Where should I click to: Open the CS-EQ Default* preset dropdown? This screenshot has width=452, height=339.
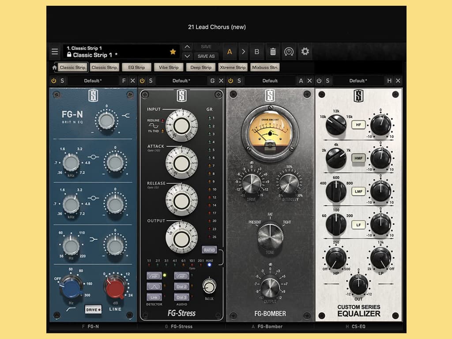point(358,81)
